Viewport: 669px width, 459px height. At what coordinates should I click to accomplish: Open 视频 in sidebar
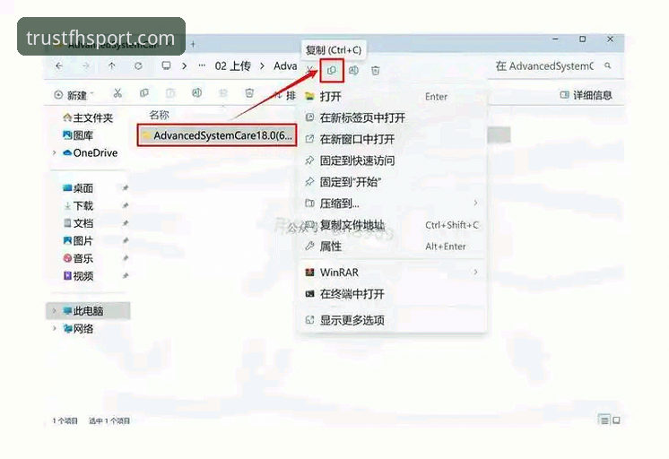(78, 276)
